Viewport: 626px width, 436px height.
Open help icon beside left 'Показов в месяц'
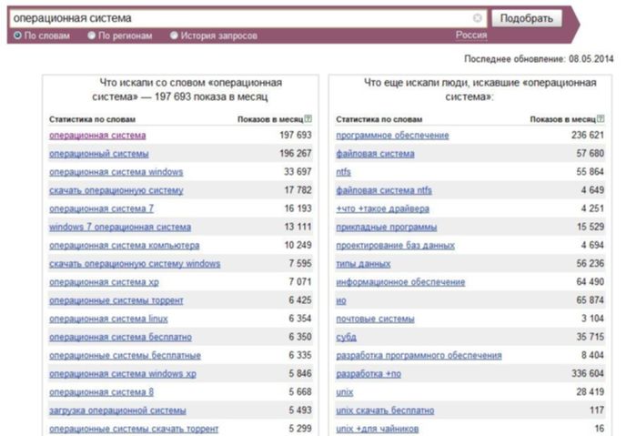click(308, 118)
